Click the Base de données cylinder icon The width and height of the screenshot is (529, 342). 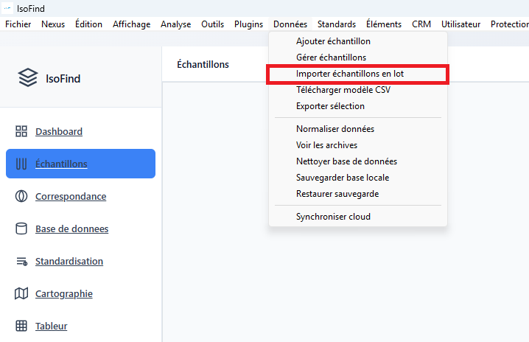coord(21,228)
